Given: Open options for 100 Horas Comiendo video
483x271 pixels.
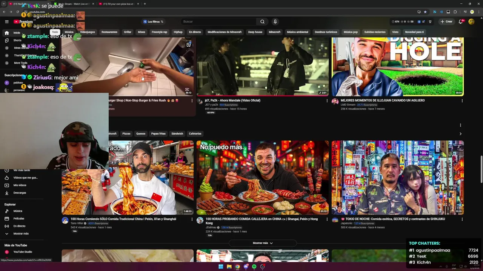Looking at the screenshot, I should tap(192, 219).
